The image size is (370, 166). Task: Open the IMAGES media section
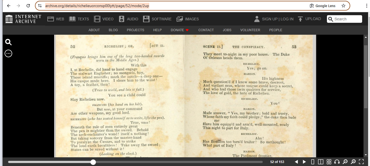tap(187, 19)
